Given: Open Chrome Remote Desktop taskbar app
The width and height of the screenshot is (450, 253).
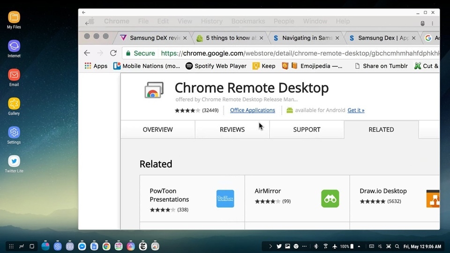Looking at the screenshot, I should pyautogui.click(x=155, y=246).
